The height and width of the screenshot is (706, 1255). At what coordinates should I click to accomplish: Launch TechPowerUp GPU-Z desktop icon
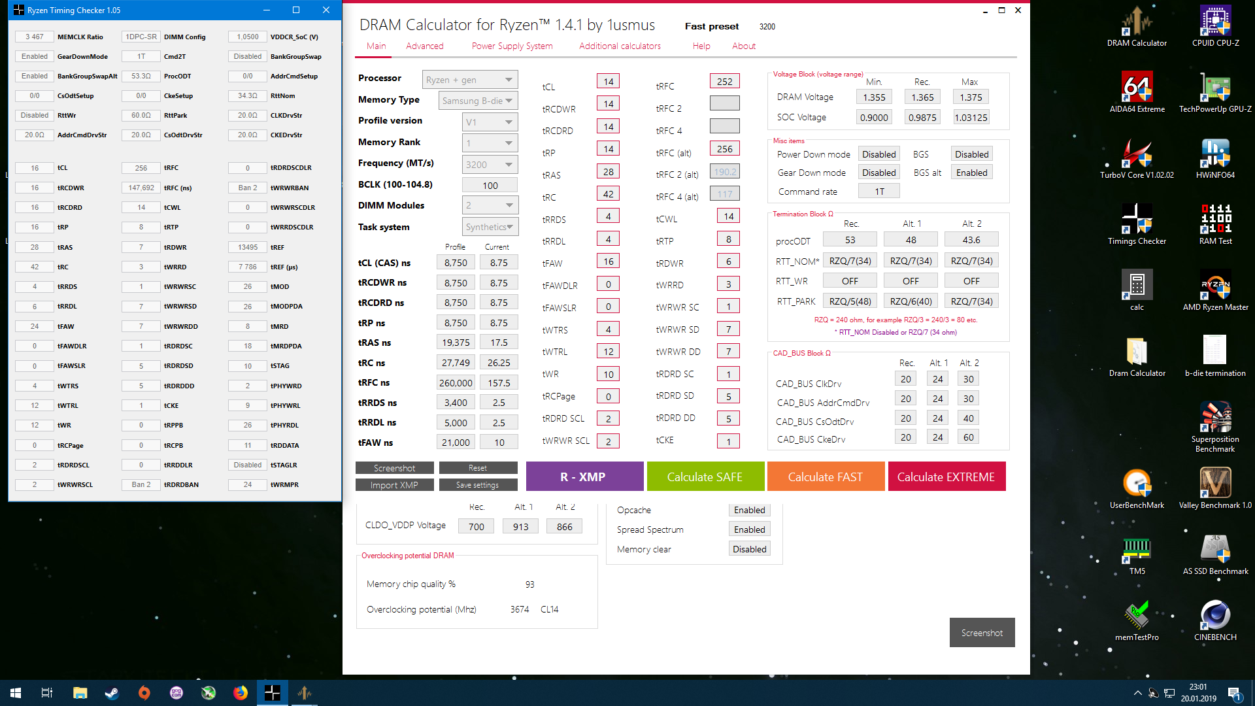coord(1215,92)
